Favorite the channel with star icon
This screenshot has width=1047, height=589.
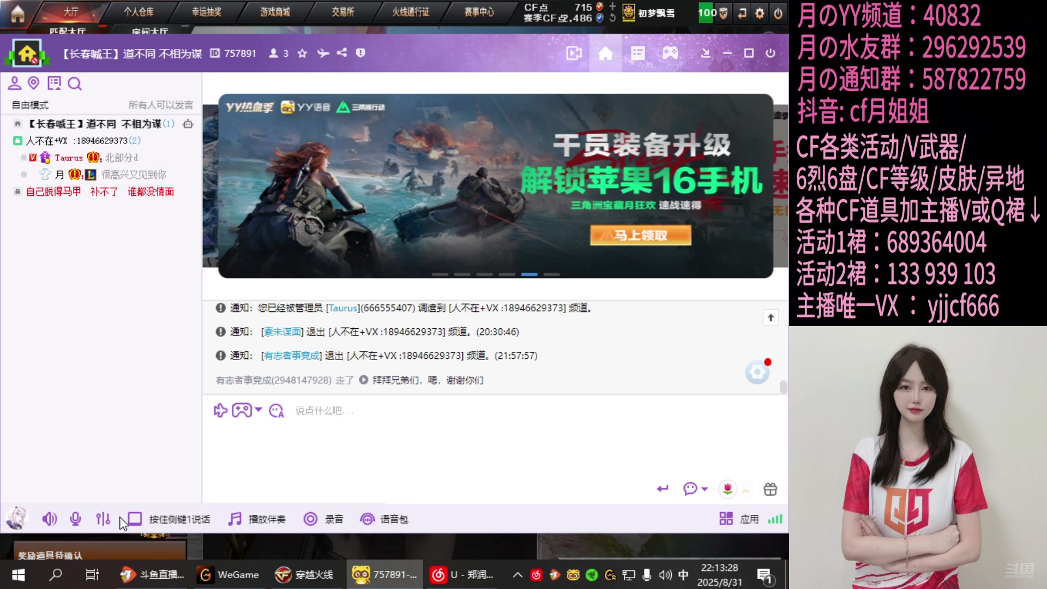(x=303, y=53)
